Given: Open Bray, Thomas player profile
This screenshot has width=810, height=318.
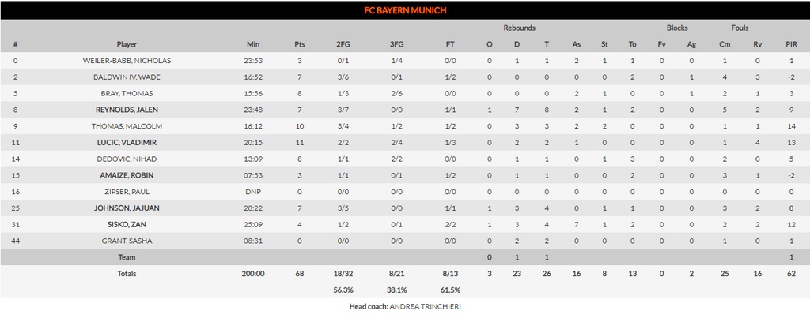Looking at the screenshot, I should point(127,93).
